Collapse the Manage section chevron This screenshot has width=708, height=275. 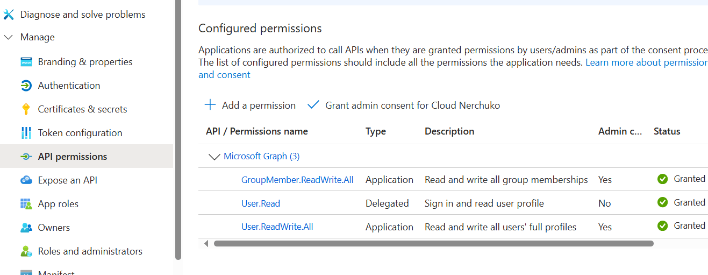point(9,37)
